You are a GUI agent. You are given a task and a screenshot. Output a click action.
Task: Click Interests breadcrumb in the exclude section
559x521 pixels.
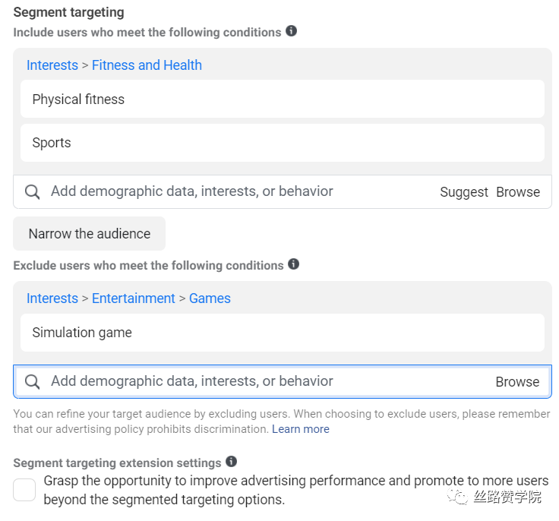pos(52,298)
